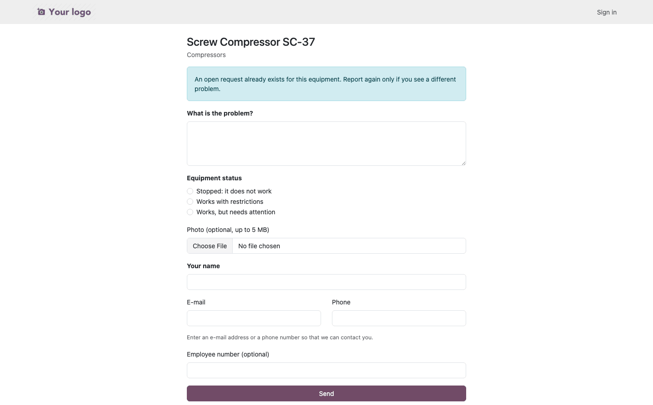The height and width of the screenshot is (405, 653).
Task: Click the open request info alert banner
Action: pos(326,84)
